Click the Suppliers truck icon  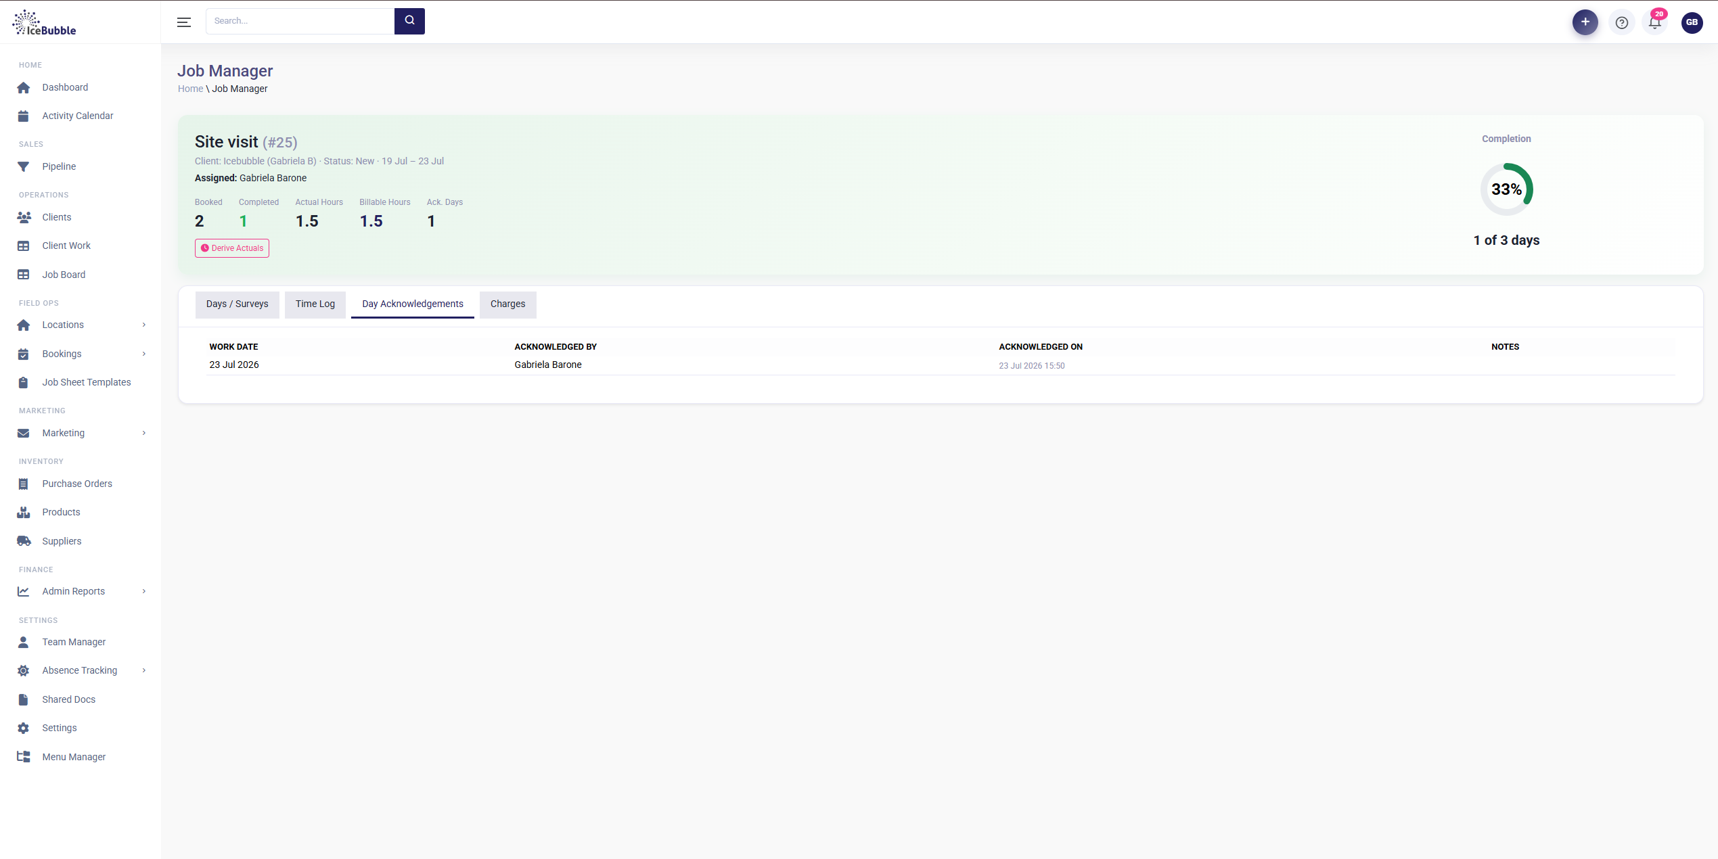pyautogui.click(x=24, y=541)
